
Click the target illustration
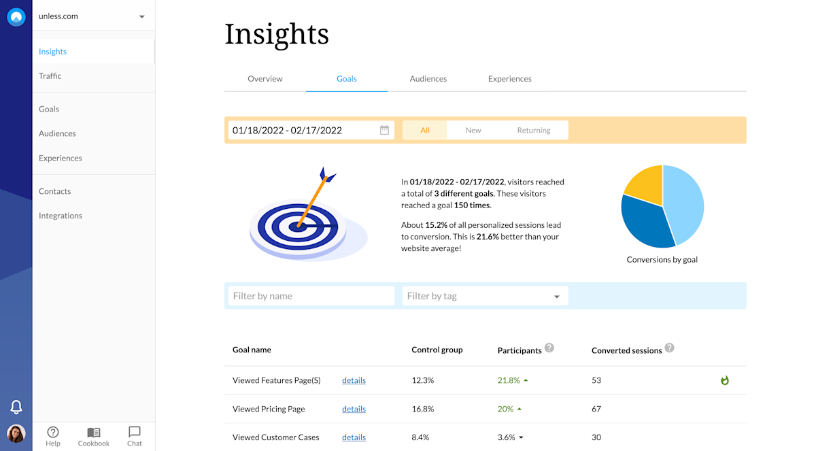(x=308, y=215)
